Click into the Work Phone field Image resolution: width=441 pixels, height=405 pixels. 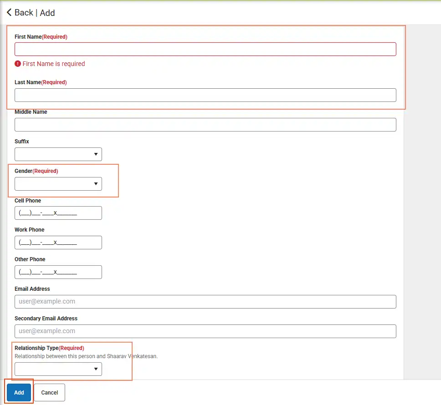click(x=58, y=243)
